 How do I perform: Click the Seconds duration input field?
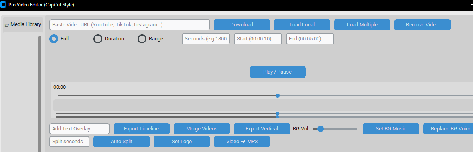click(x=206, y=39)
